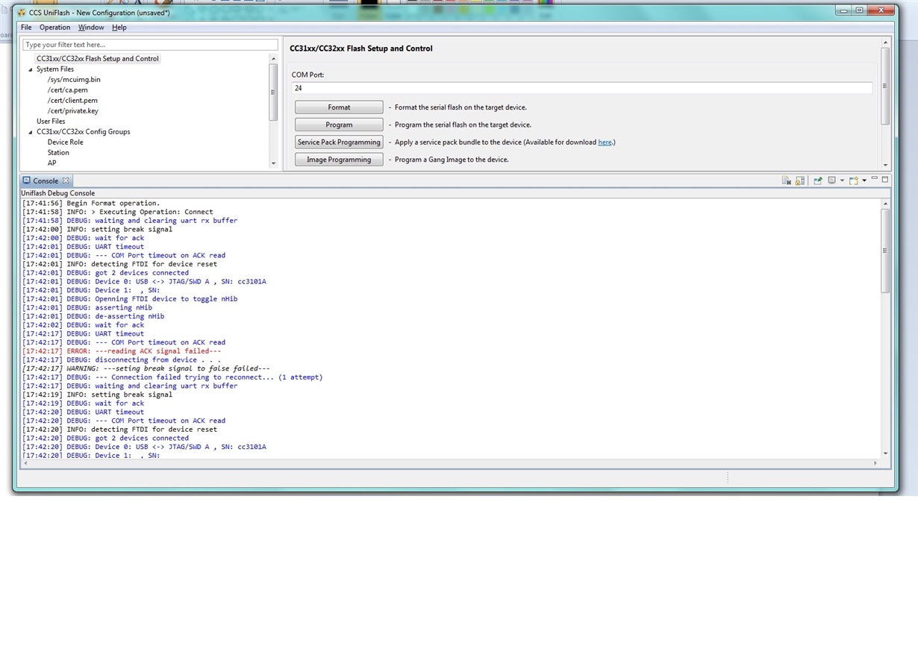This screenshot has height=663, width=918.
Task: Click the Format button
Action: (x=339, y=107)
